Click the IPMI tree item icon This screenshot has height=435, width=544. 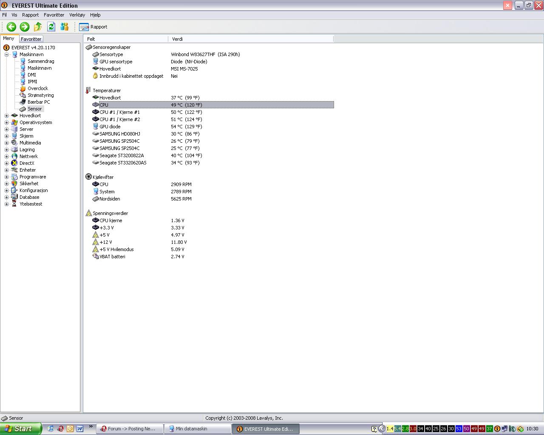tap(23, 82)
